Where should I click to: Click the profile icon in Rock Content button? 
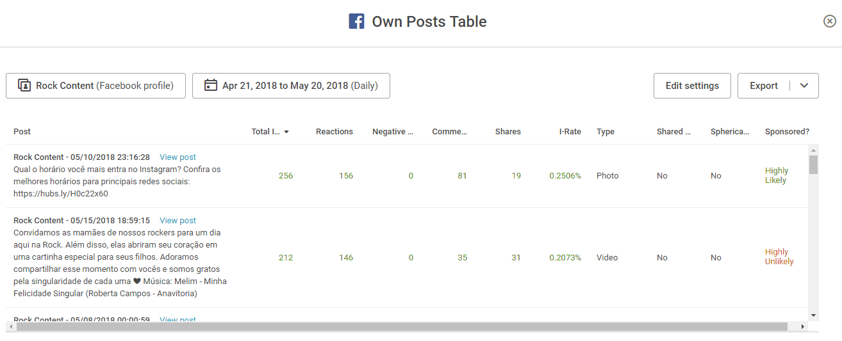(x=24, y=86)
